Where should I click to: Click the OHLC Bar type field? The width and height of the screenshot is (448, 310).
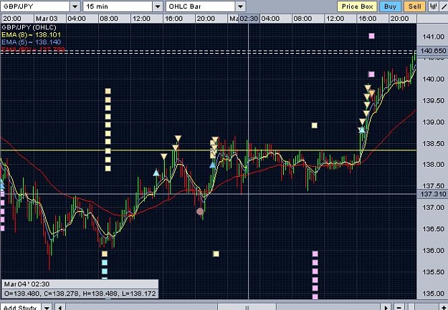201,6
